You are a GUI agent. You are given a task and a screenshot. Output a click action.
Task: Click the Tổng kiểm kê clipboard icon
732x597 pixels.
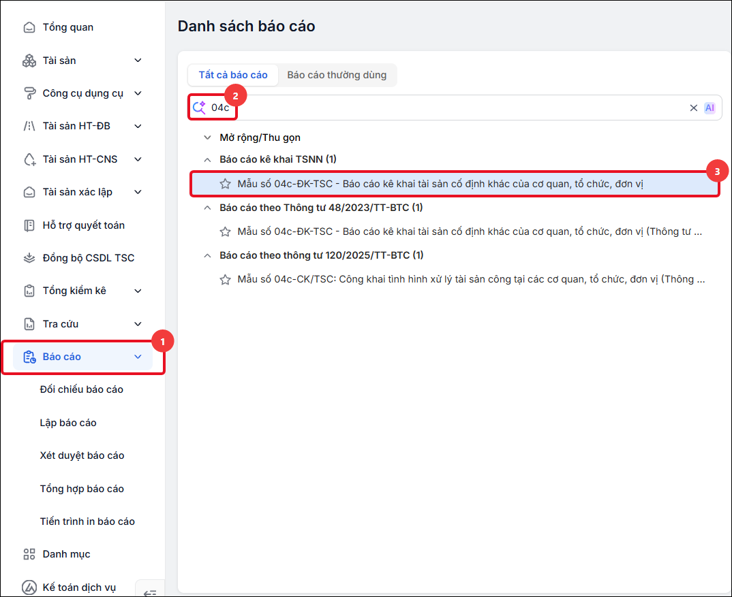point(29,291)
